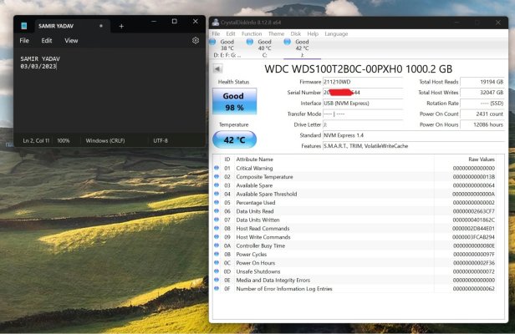
Task: Click the Attribute Name column header
Action: click(x=254, y=159)
